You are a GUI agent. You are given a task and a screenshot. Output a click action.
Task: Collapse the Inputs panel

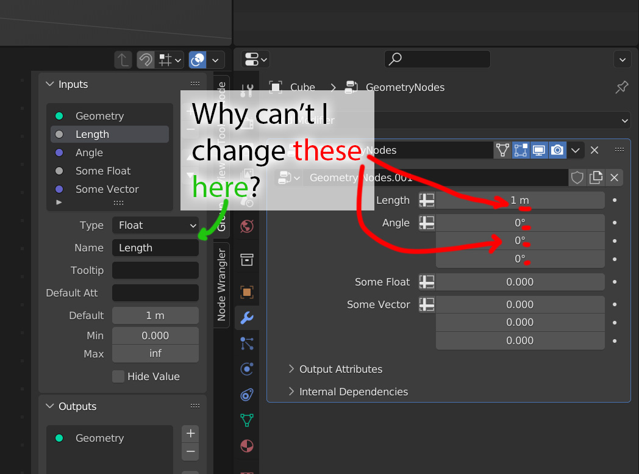click(x=50, y=84)
